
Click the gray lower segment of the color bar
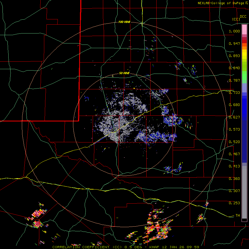(244, 192)
